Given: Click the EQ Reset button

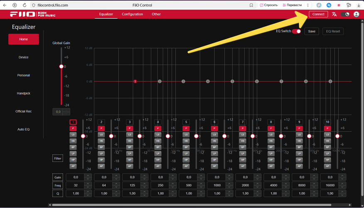Looking at the screenshot, I should (x=333, y=31).
